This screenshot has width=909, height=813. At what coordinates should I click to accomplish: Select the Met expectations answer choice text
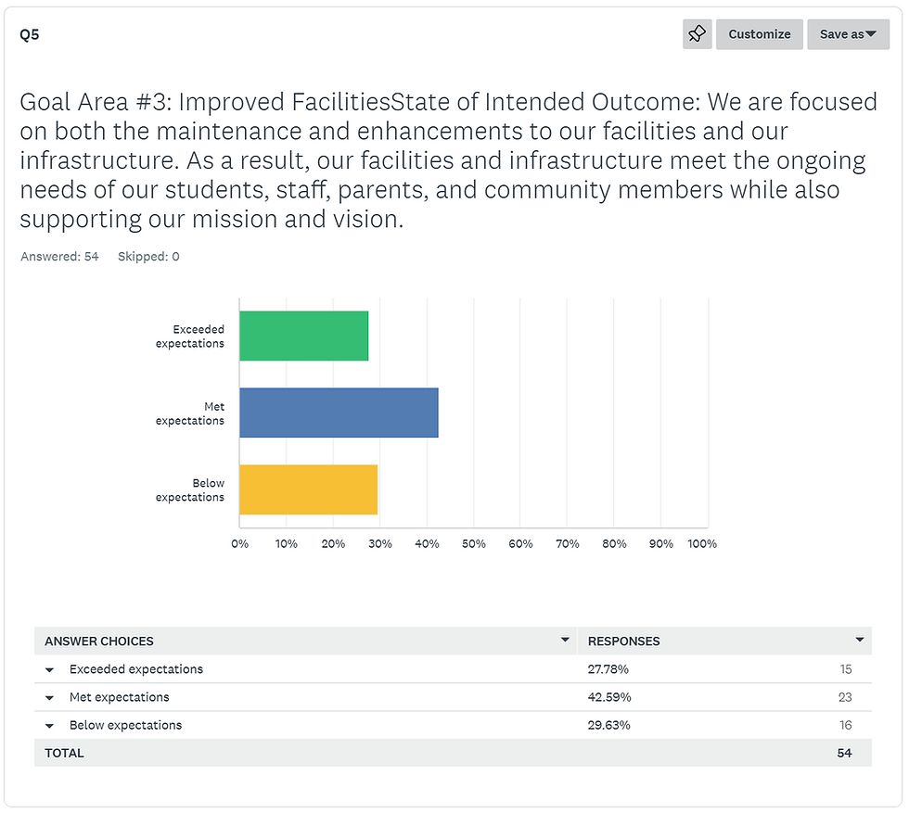tap(120, 697)
